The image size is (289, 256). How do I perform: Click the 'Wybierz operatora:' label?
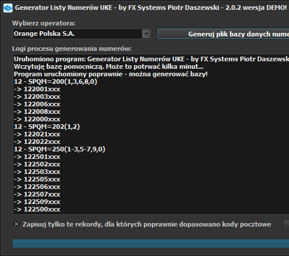(x=44, y=23)
